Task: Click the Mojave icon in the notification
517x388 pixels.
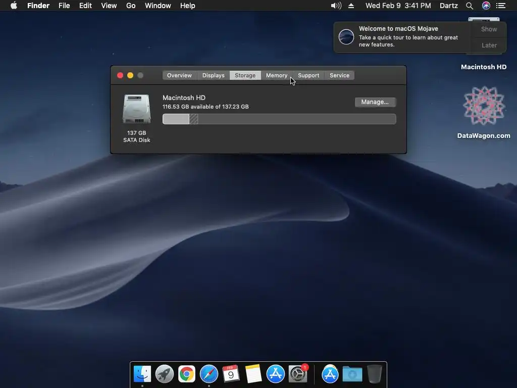Action: point(346,36)
